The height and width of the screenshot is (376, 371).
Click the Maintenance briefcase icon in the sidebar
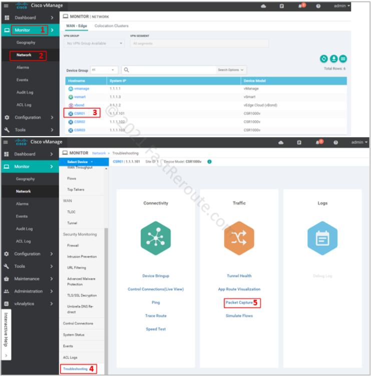[x=7, y=279]
